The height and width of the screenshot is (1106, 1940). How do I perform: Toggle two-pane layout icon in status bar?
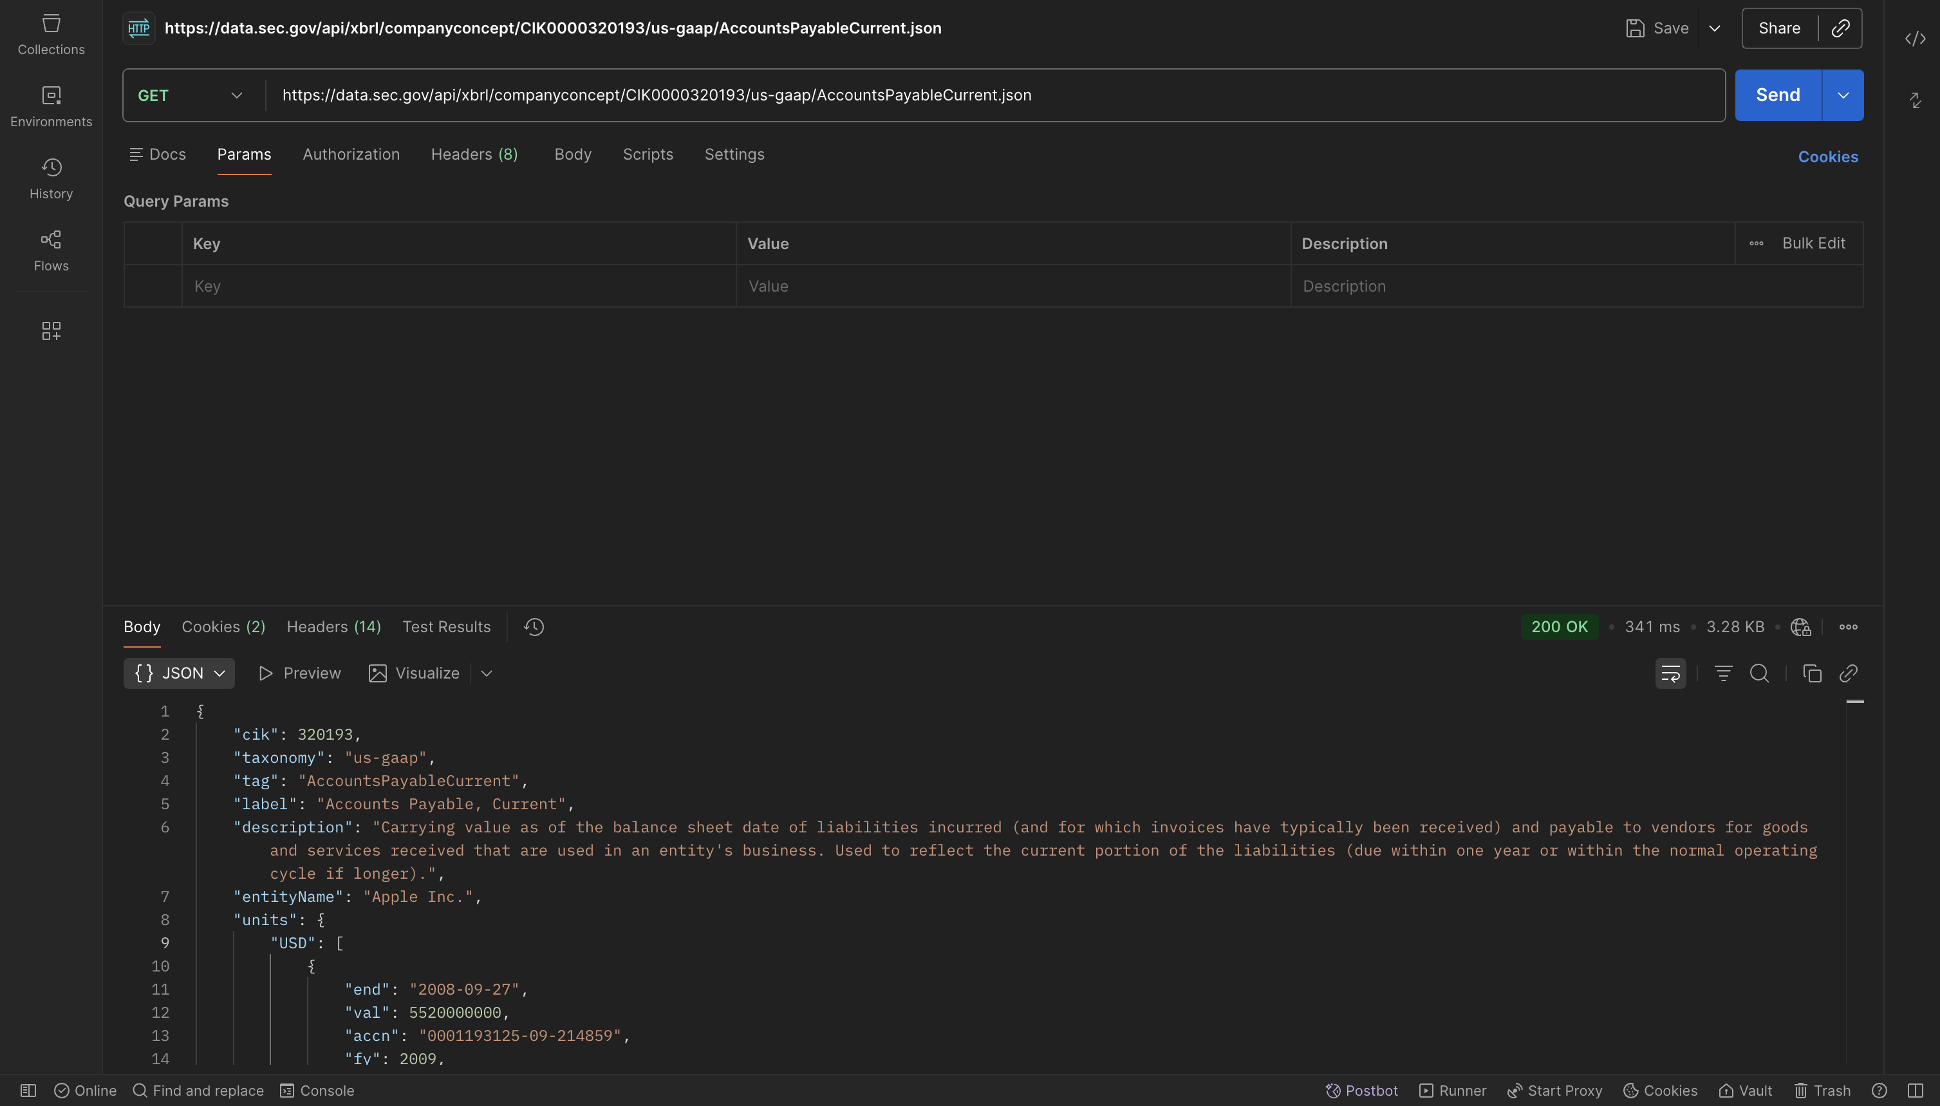[1915, 1091]
